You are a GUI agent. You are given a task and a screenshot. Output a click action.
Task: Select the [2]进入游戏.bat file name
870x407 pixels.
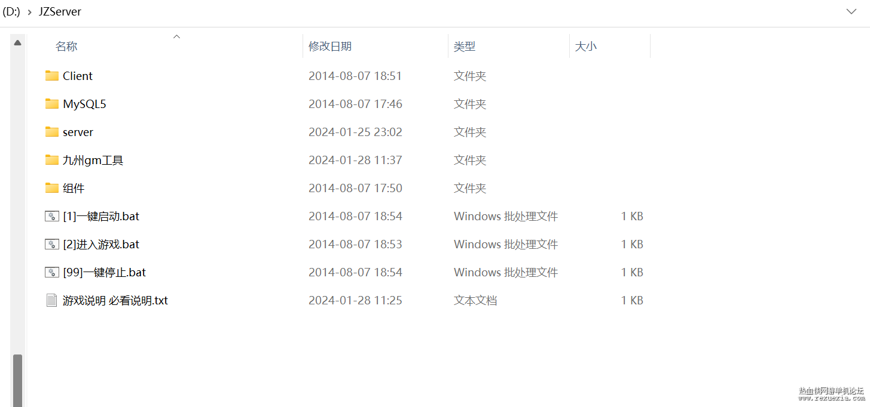click(101, 244)
